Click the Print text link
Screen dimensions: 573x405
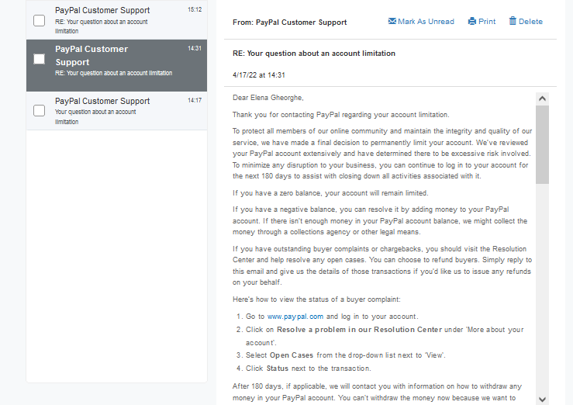(x=487, y=22)
